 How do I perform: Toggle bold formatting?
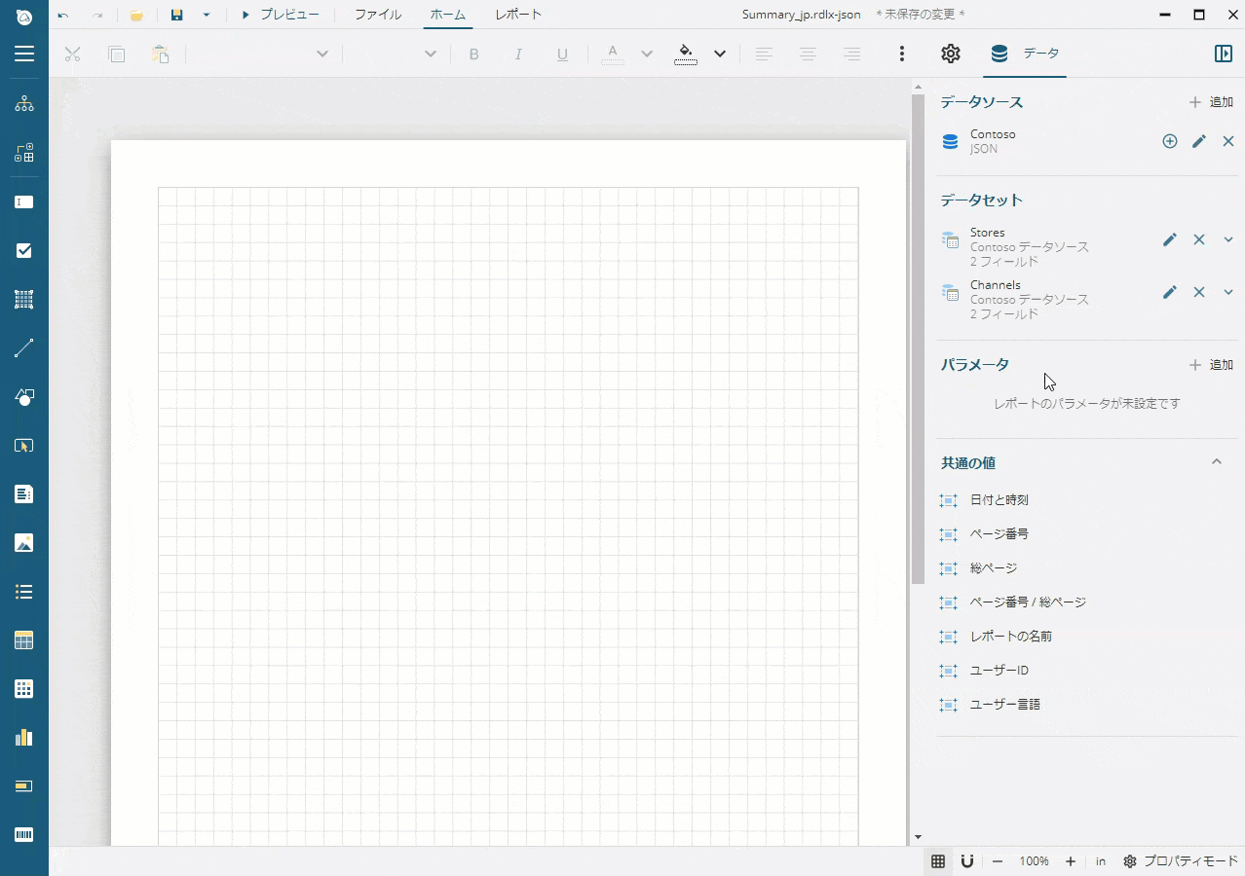(474, 54)
